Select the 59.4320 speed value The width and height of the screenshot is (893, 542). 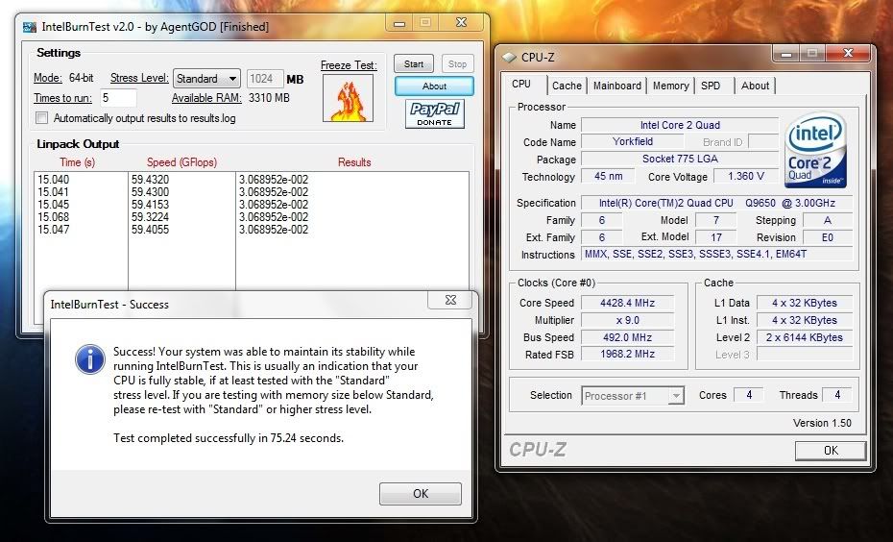[x=151, y=180]
